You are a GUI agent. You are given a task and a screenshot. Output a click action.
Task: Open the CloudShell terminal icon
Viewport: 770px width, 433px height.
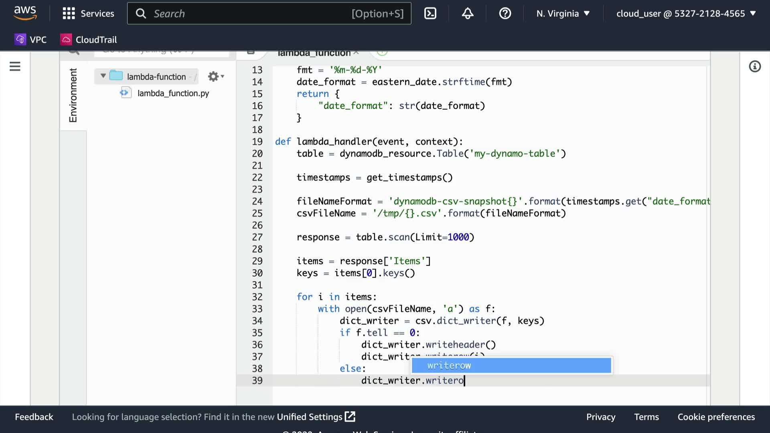pos(430,13)
